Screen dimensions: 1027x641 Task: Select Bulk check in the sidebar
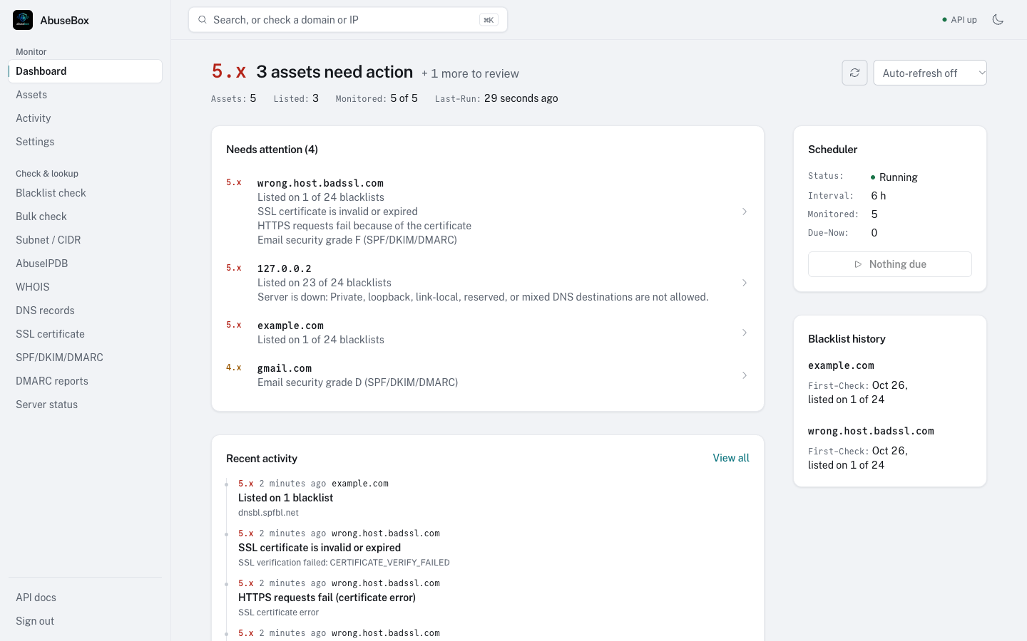(x=86, y=217)
